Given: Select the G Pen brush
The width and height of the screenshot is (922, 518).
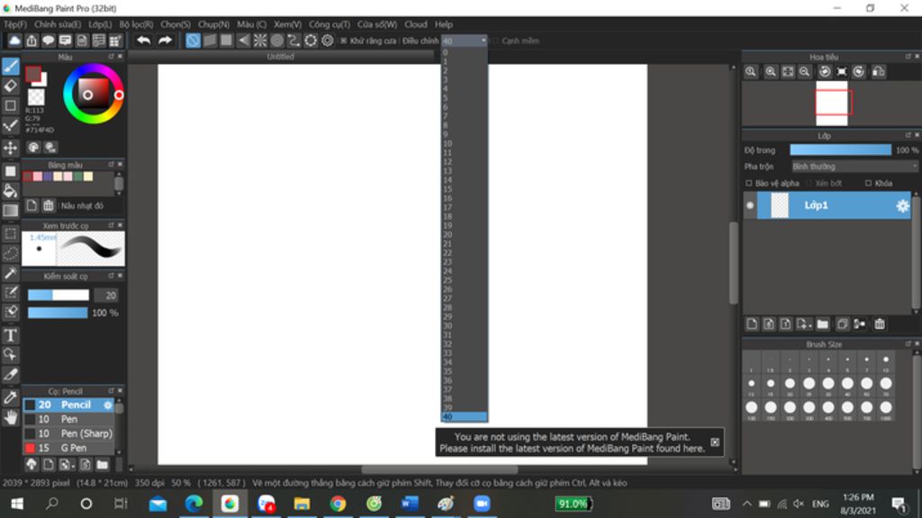Looking at the screenshot, I should click(68, 448).
